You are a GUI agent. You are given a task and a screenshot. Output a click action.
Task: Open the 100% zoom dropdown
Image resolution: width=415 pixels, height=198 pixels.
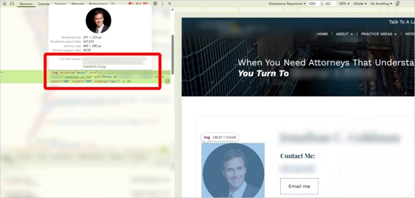pyautogui.click(x=344, y=4)
